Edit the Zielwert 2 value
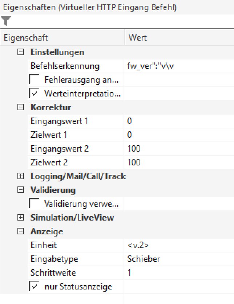This screenshot has width=234, height=304. [178, 163]
